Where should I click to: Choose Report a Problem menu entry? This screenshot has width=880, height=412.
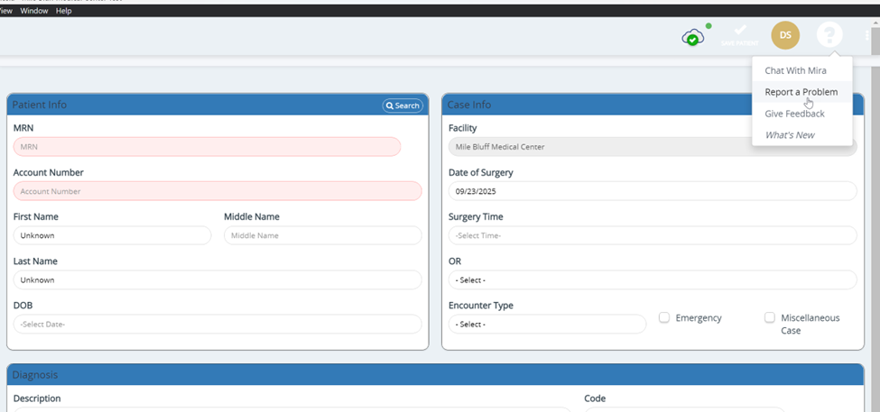[x=801, y=92]
